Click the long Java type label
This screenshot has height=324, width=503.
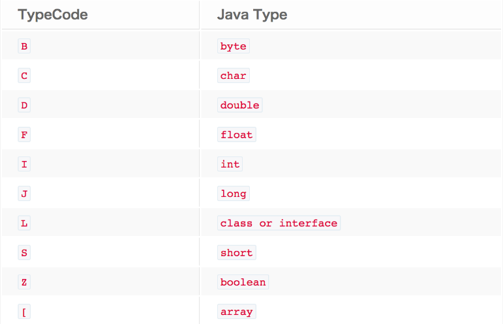coord(234,194)
